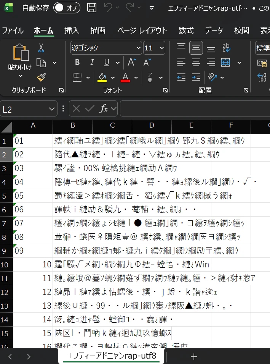Click the accounting number format icon

click(x=262, y=63)
